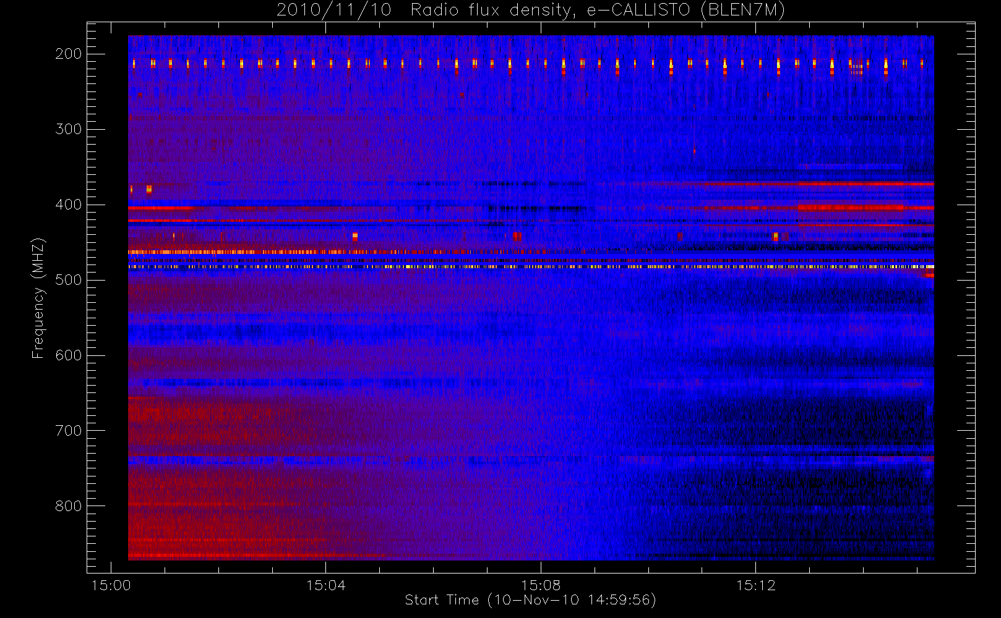
Task: Click the 15:04 time tick label
Action: coord(326,585)
